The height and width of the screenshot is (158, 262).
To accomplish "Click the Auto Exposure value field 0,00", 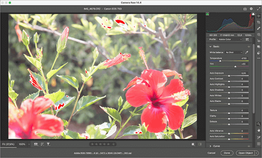I will [244, 73].
